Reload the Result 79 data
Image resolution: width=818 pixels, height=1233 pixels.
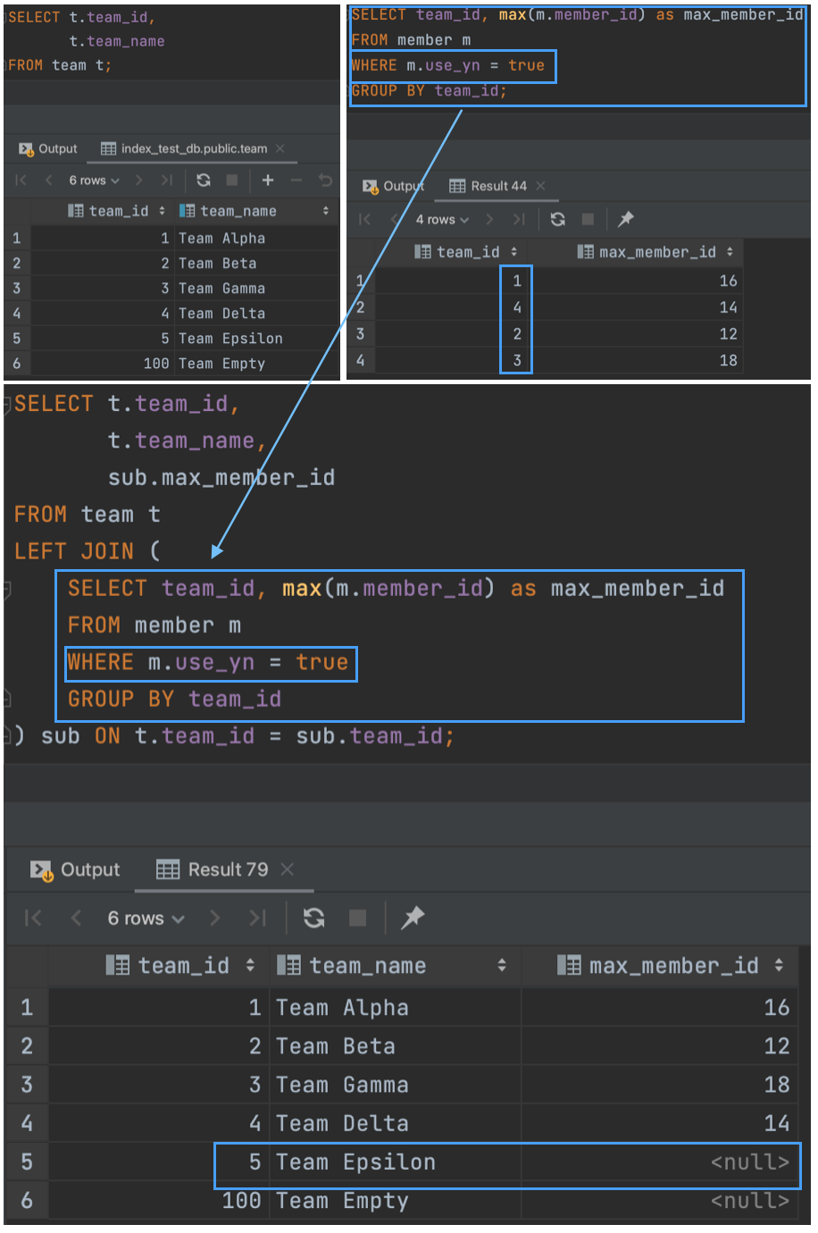point(313,918)
